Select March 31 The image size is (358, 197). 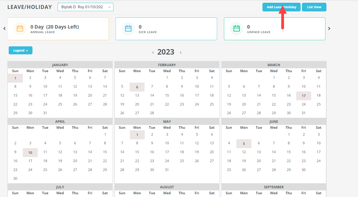[304, 113]
